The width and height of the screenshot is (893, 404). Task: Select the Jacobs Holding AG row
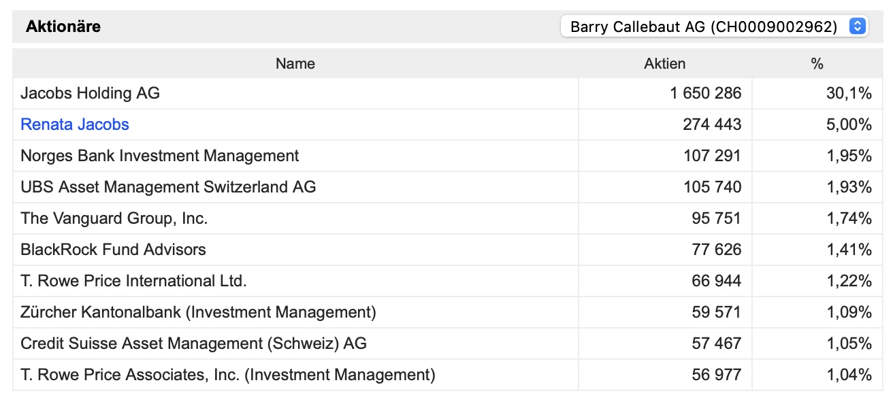(91, 93)
